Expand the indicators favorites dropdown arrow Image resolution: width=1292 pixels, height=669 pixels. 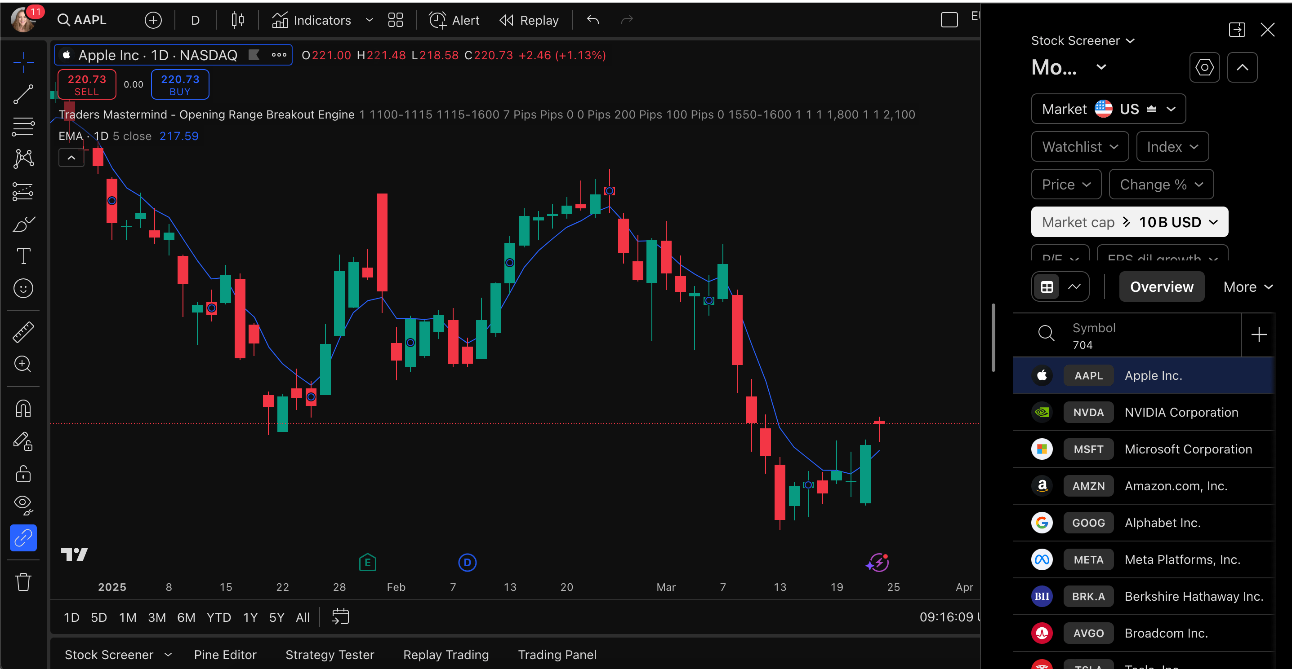(x=370, y=20)
